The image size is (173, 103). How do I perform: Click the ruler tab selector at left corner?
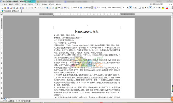(2, 14)
